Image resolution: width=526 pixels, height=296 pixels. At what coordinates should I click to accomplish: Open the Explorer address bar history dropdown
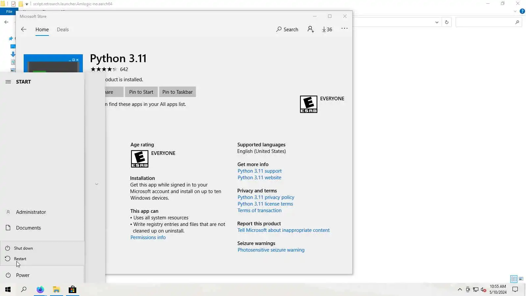pyautogui.click(x=437, y=22)
